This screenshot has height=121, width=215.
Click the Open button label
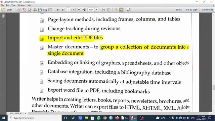[x=9, y=10]
